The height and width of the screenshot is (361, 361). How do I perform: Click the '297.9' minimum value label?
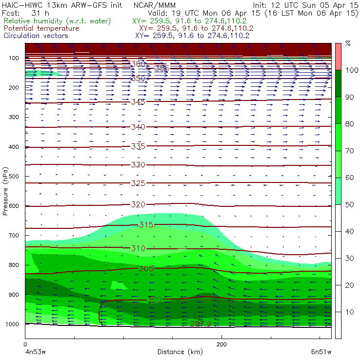coord(201,324)
